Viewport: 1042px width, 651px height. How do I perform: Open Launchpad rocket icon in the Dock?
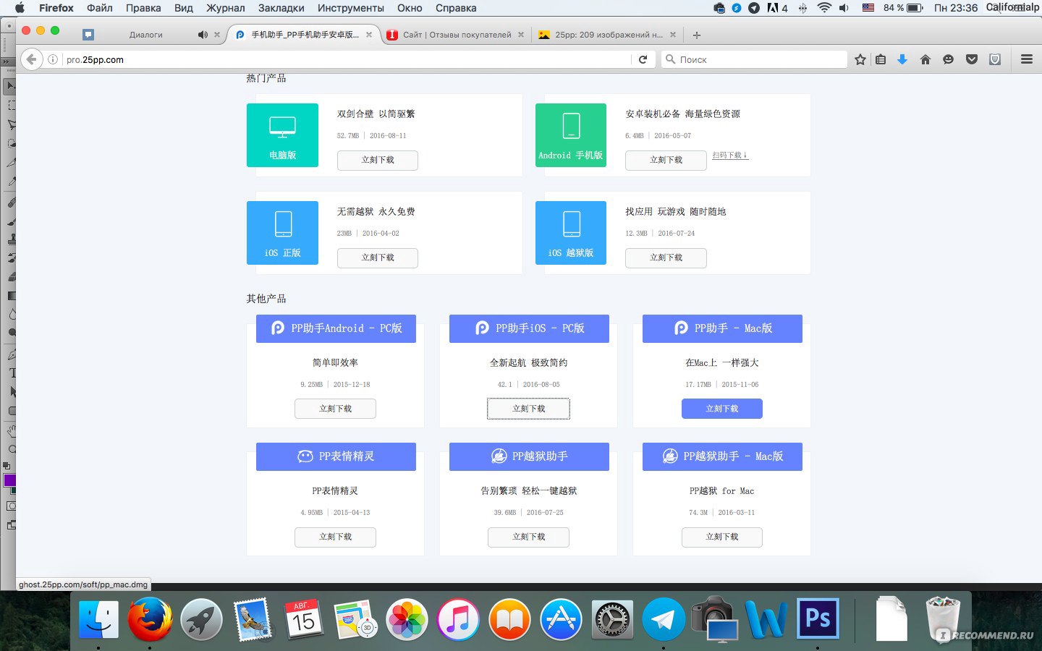click(x=201, y=620)
